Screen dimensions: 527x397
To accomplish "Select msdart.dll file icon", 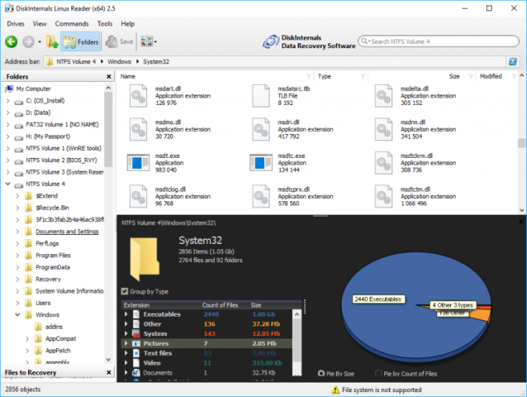I will point(138,96).
